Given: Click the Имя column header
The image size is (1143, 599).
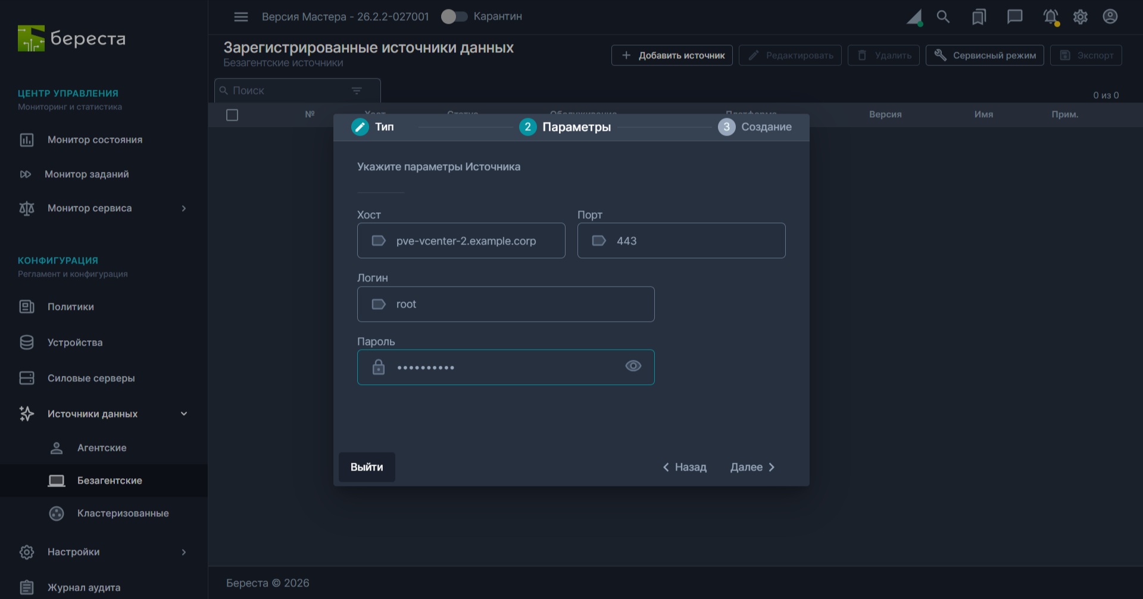Looking at the screenshot, I should tap(983, 114).
